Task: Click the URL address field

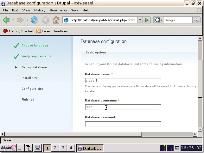Action: coord(103,20)
